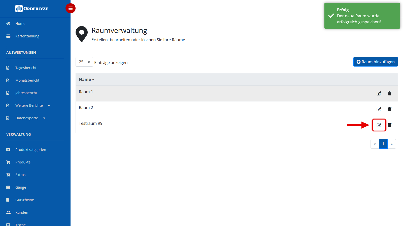
Task: Open Gänge in the sidebar
Action: 21,187
